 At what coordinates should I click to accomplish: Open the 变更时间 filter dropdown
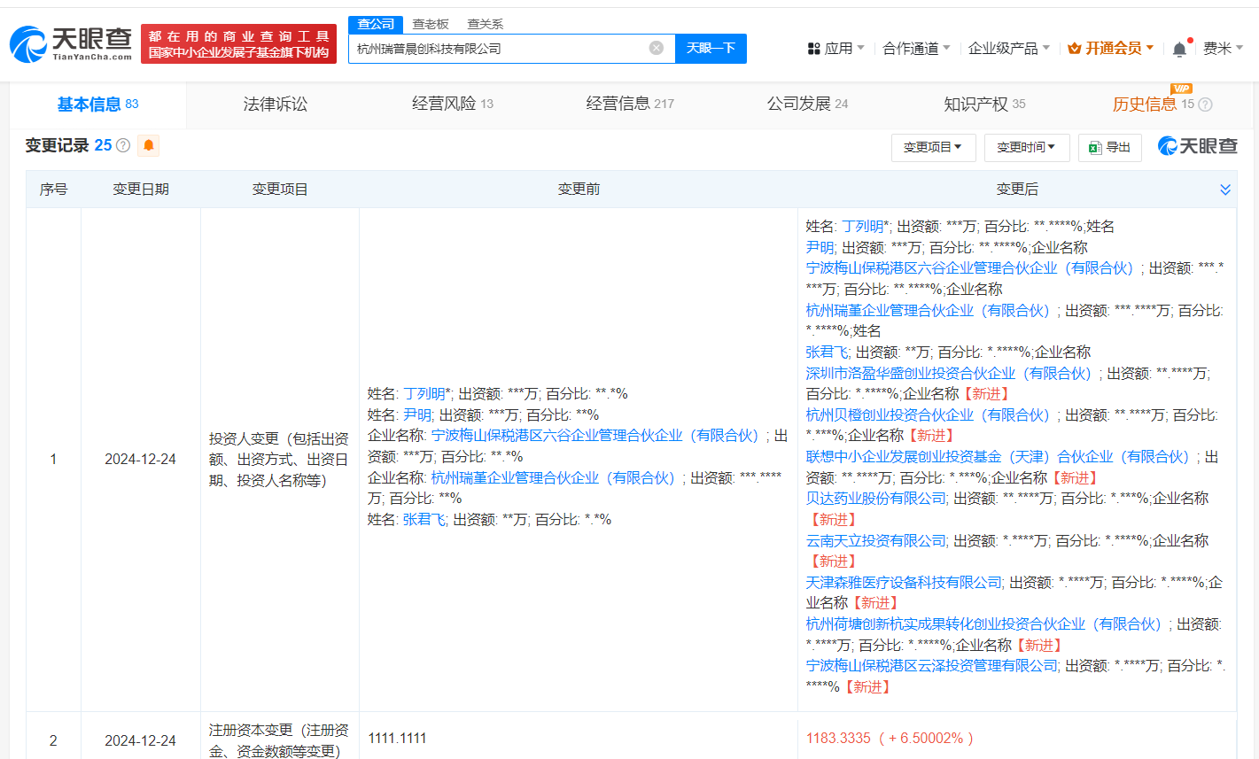pos(1027,147)
